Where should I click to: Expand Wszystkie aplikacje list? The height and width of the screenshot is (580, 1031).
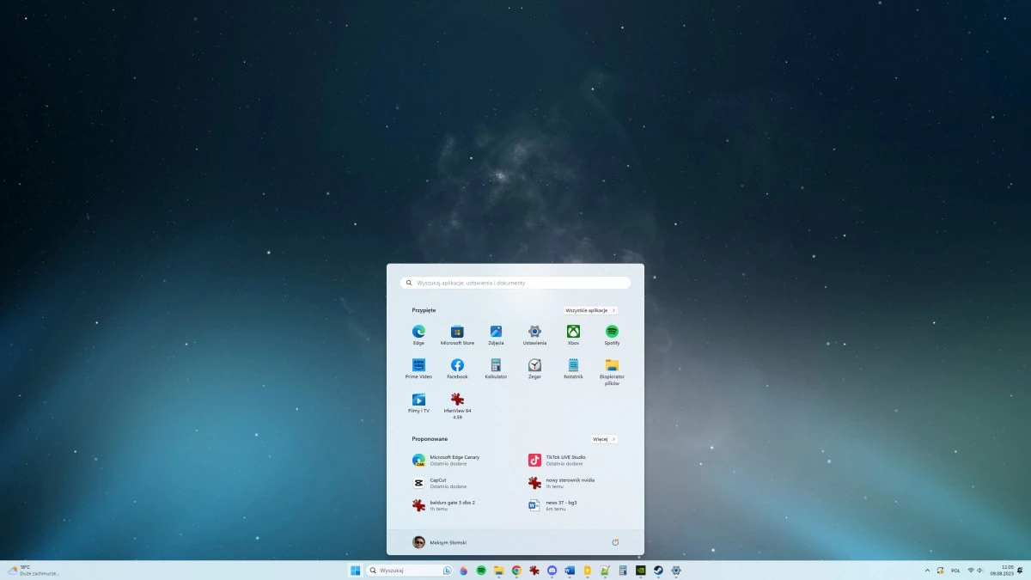(590, 310)
